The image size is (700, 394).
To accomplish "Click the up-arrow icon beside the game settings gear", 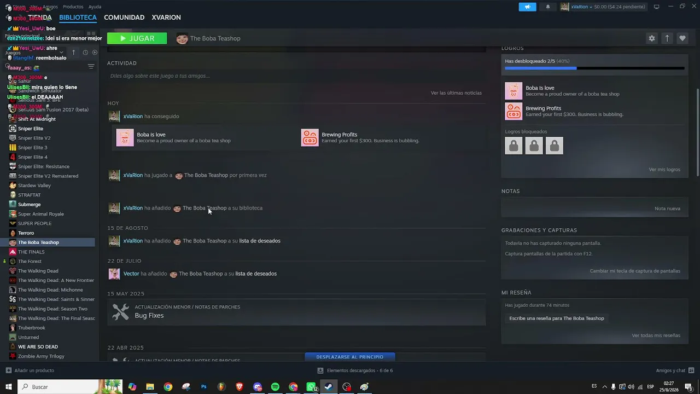I will (x=667, y=38).
